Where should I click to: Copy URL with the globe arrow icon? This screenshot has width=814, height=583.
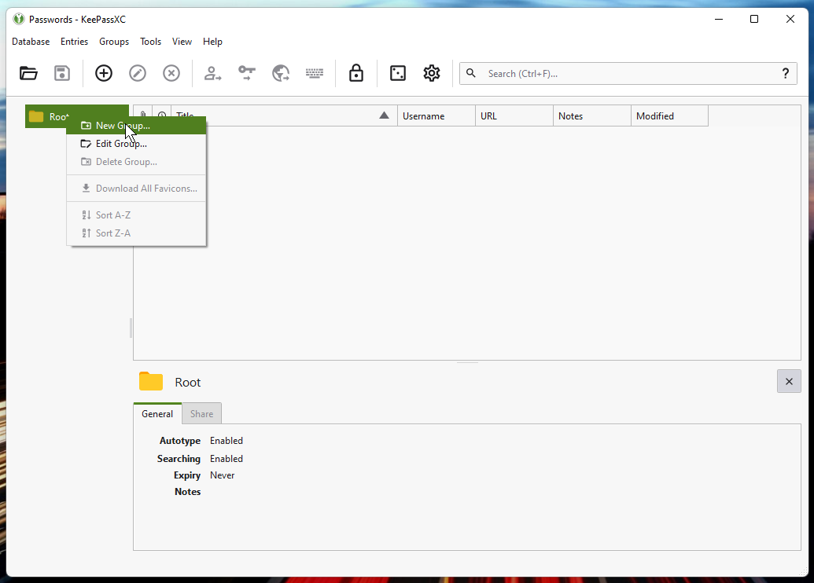click(x=281, y=73)
